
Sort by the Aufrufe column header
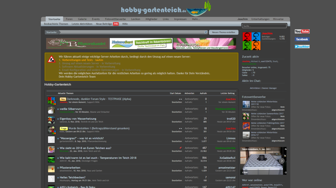tap(203, 93)
